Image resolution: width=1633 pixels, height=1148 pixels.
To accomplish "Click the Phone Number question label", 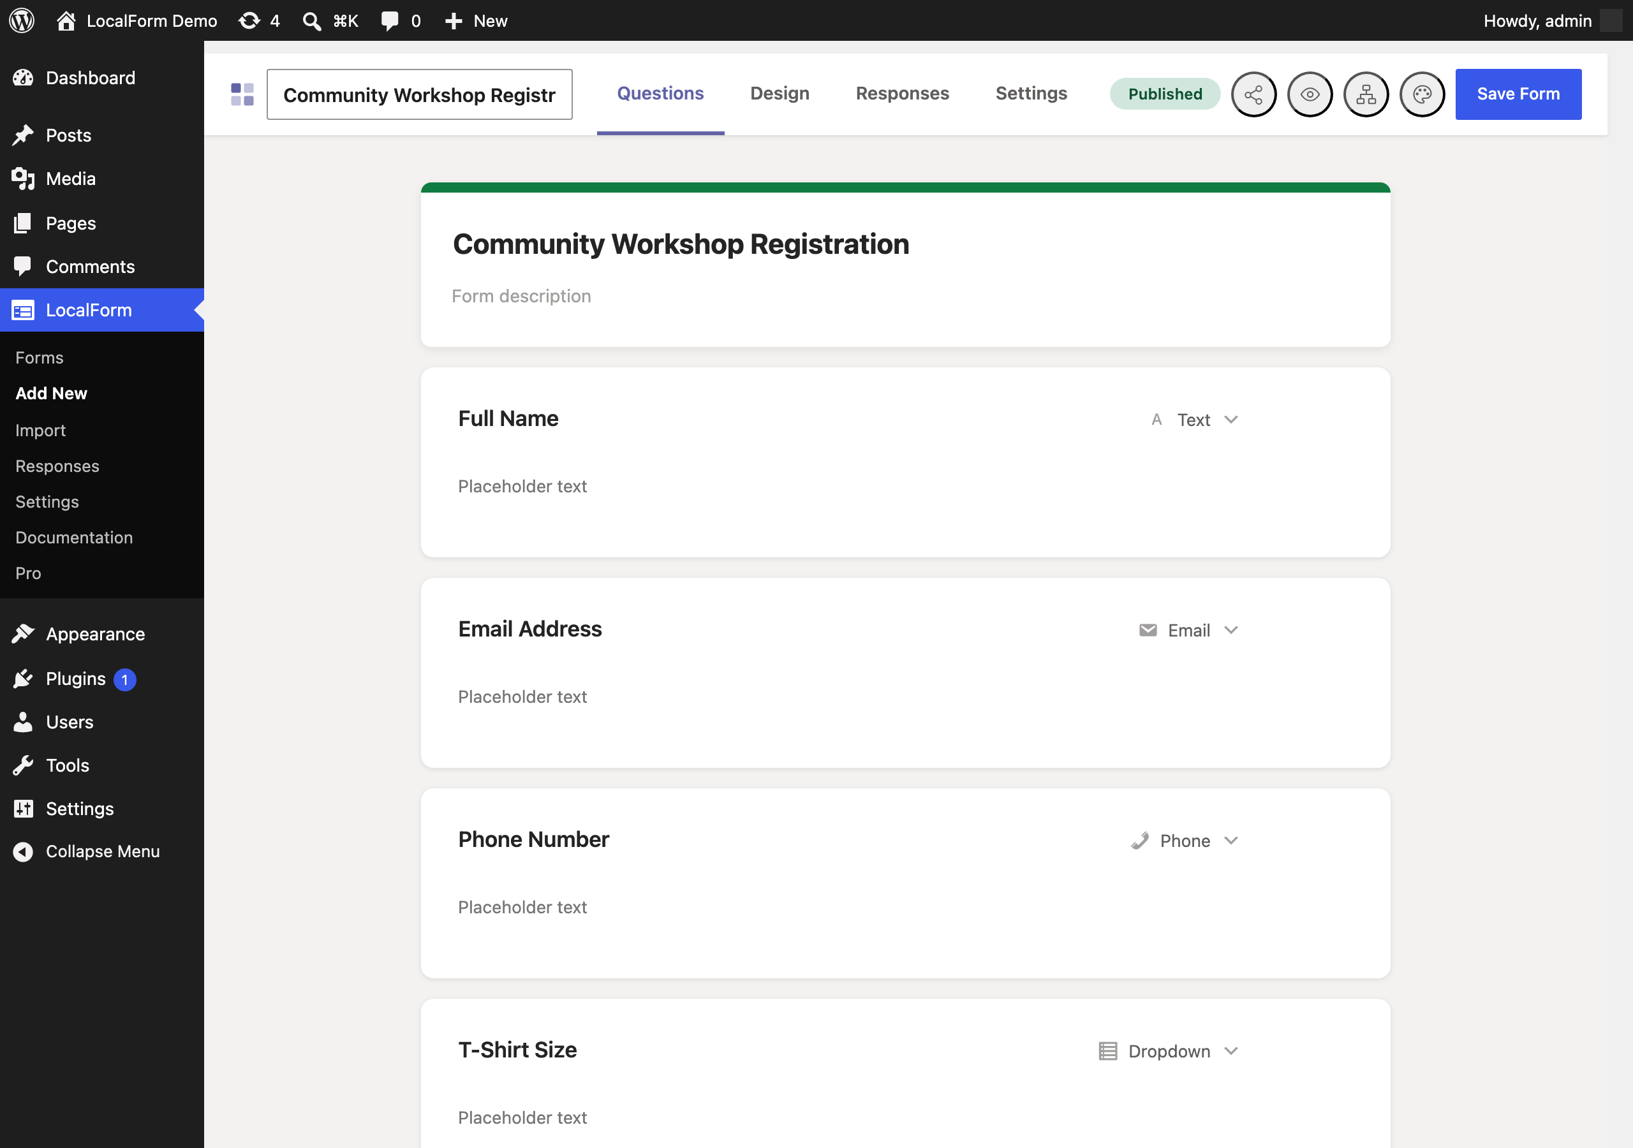I will coord(533,839).
